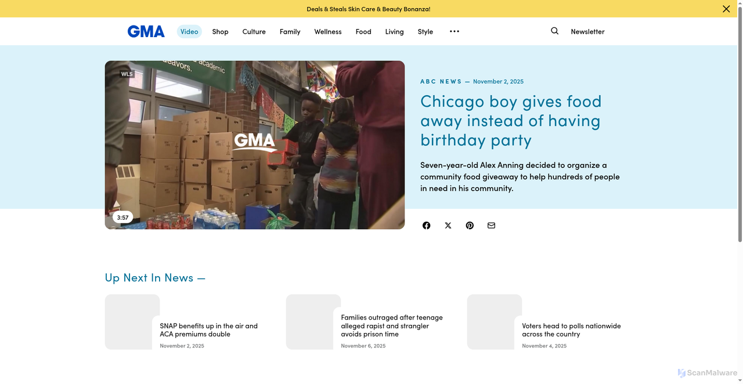Pin the article on Pinterest
743x384 pixels.
tap(470, 226)
